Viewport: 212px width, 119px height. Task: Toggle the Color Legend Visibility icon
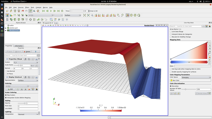pyautogui.click(x=7, y=15)
